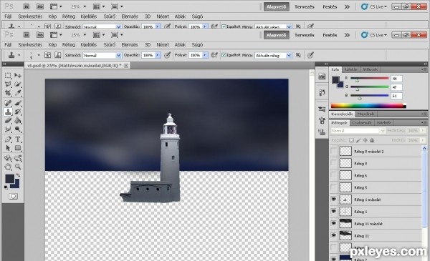Show the Réteg 5 layer
Screen dimensions: 430x261
tap(333, 187)
